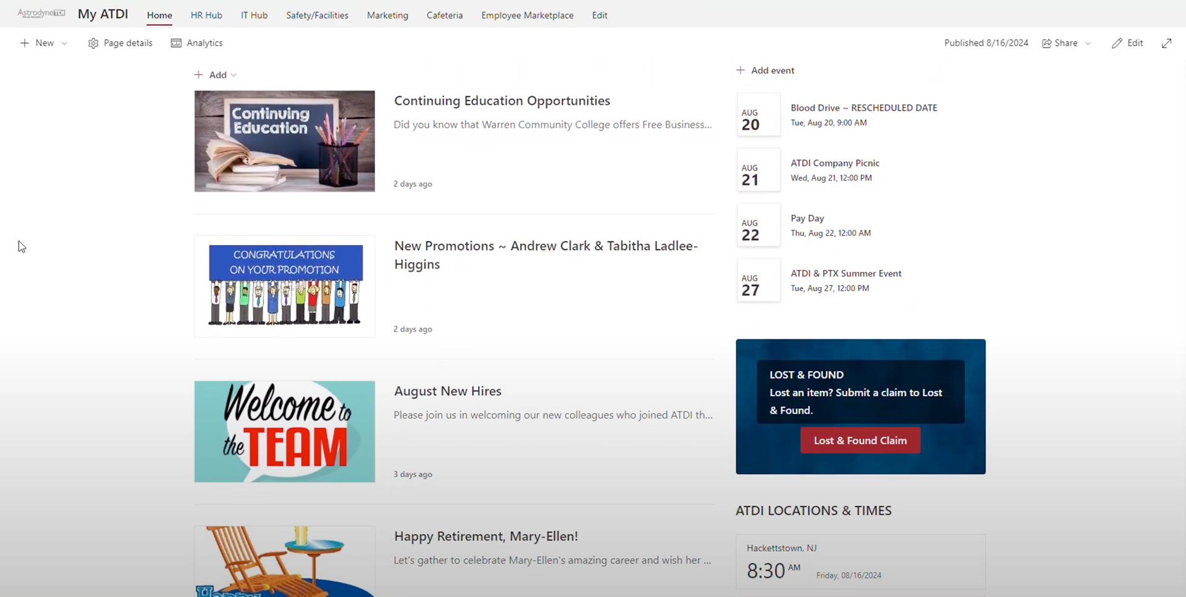Viewport: 1186px width, 597px height.
Task: Click the plus icon next to New
Action: pos(24,43)
